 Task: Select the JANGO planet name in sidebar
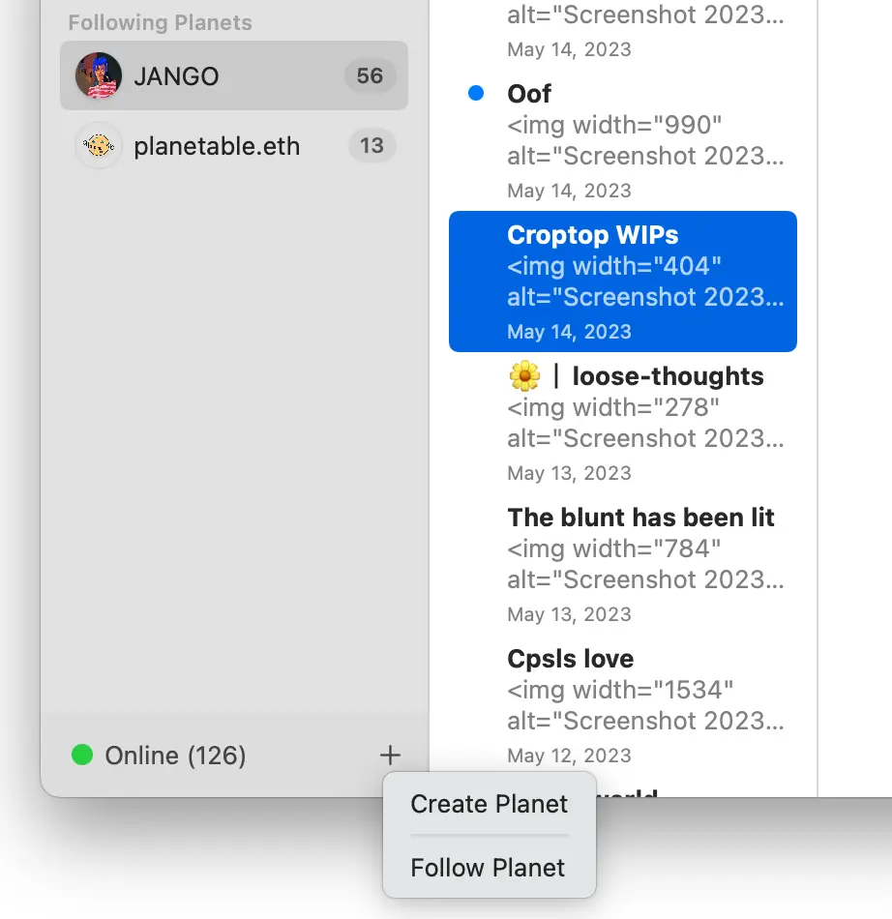[x=176, y=76]
